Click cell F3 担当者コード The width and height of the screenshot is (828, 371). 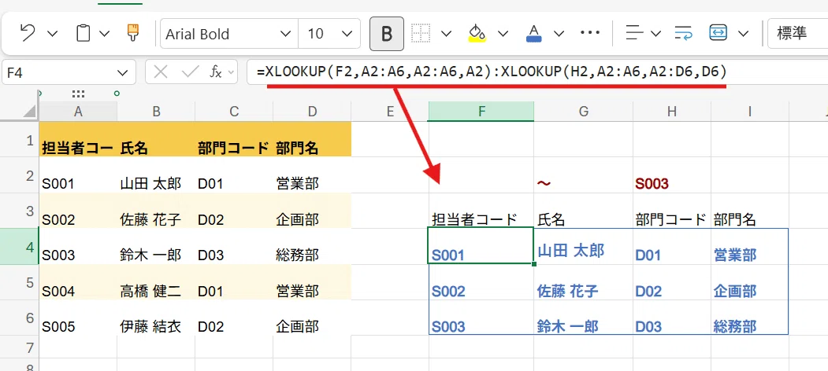click(481, 211)
